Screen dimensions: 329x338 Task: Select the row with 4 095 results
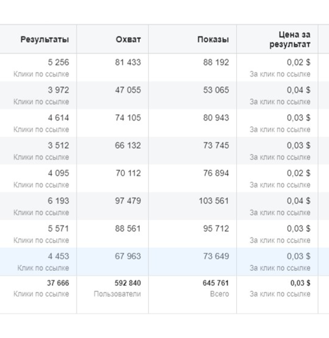click(x=164, y=178)
